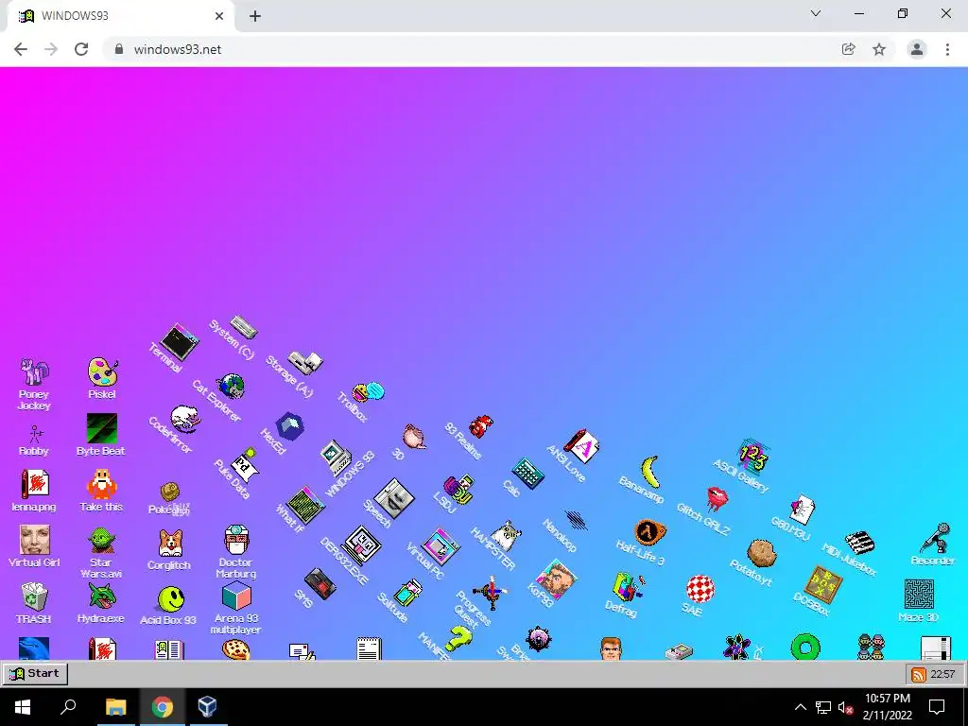Reload the windows93.net page
This screenshot has width=968, height=726.
pos(81,49)
